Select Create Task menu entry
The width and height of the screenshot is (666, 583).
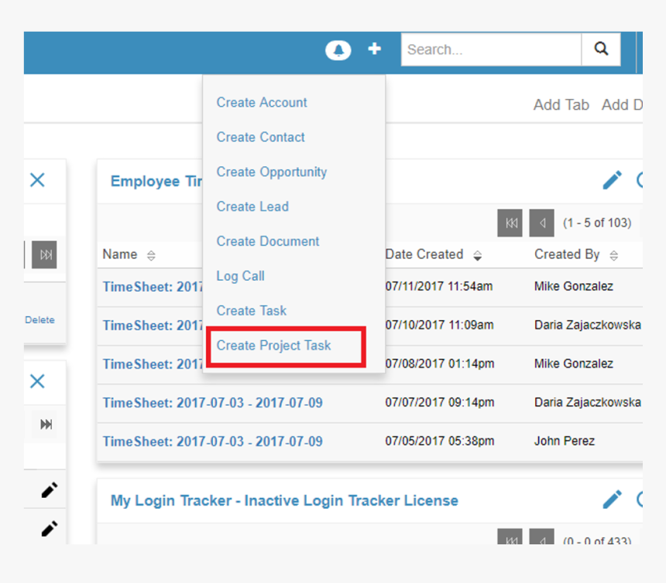[252, 311]
